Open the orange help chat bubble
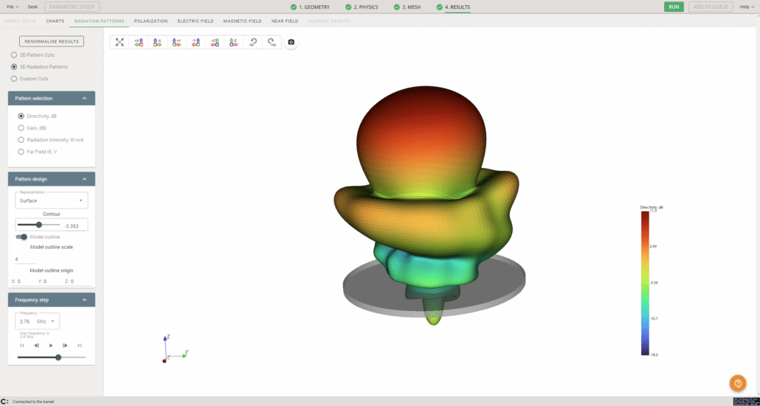The image size is (760, 406). tap(737, 383)
